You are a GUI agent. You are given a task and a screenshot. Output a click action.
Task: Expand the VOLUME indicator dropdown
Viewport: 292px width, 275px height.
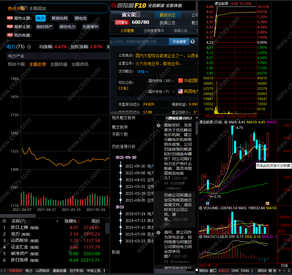point(201,208)
